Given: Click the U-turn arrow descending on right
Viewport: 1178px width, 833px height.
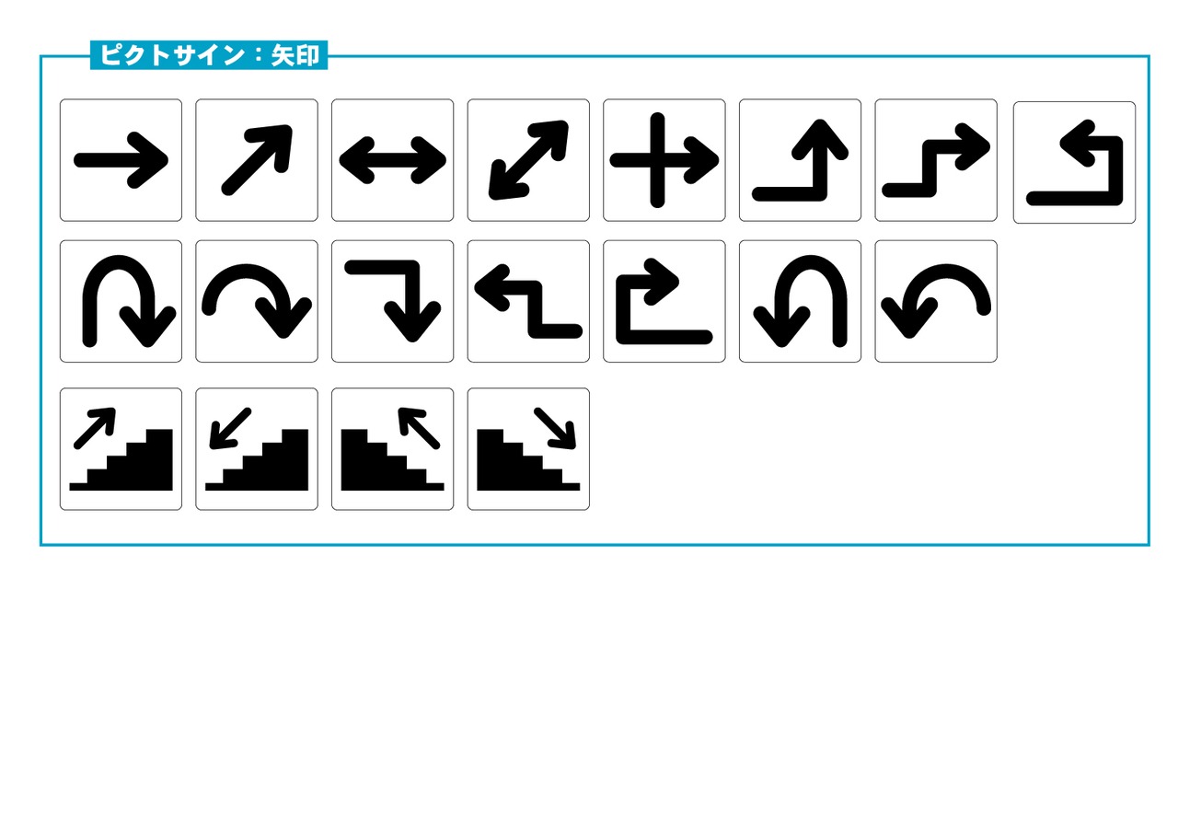Looking at the screenshot, I should 121,301.
